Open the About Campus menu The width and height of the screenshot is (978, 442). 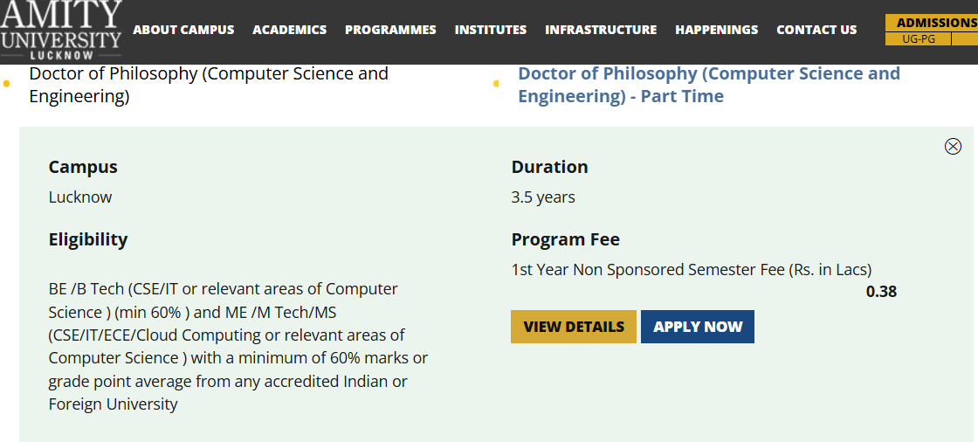point(183,30)
